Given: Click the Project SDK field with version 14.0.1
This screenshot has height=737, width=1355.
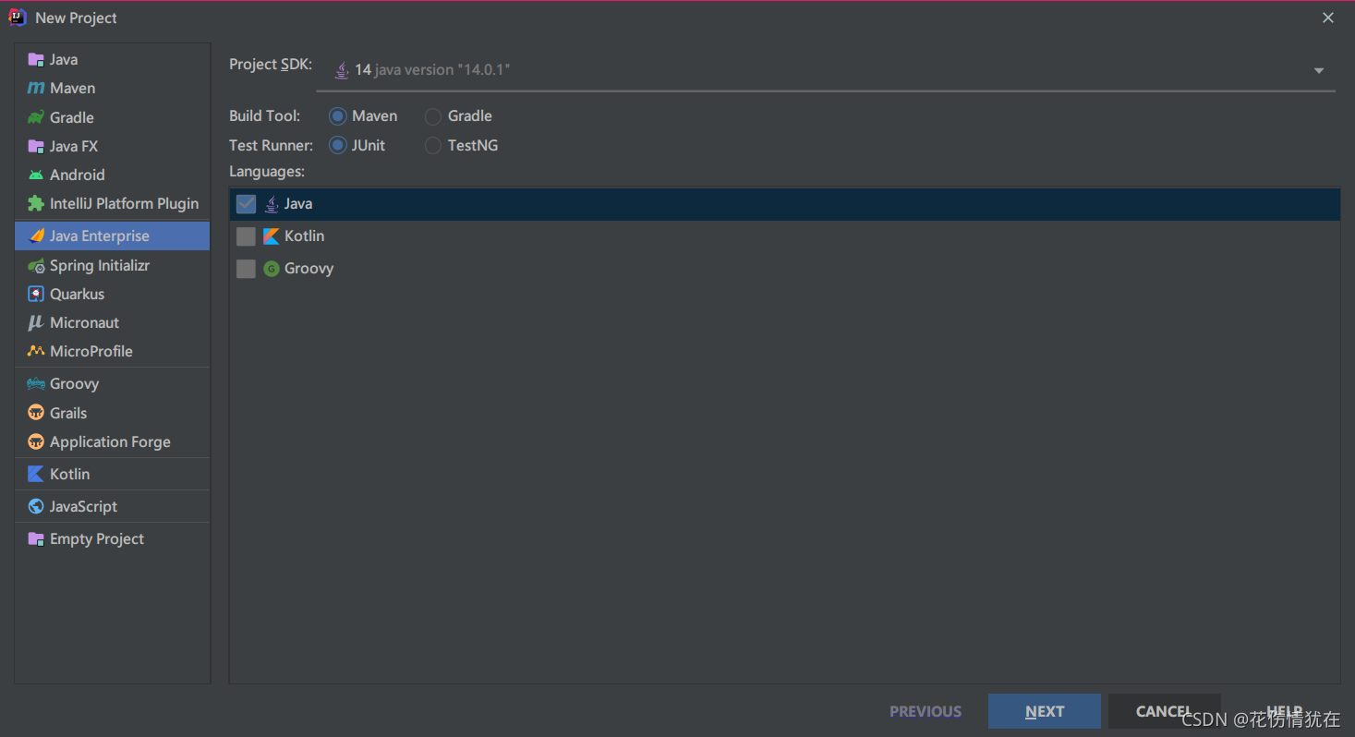Looking at the screenshot, I should pos(826,70).
